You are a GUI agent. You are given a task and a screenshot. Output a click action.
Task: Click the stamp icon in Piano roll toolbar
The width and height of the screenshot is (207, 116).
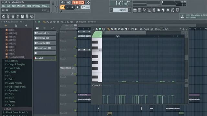click(103, 29)
